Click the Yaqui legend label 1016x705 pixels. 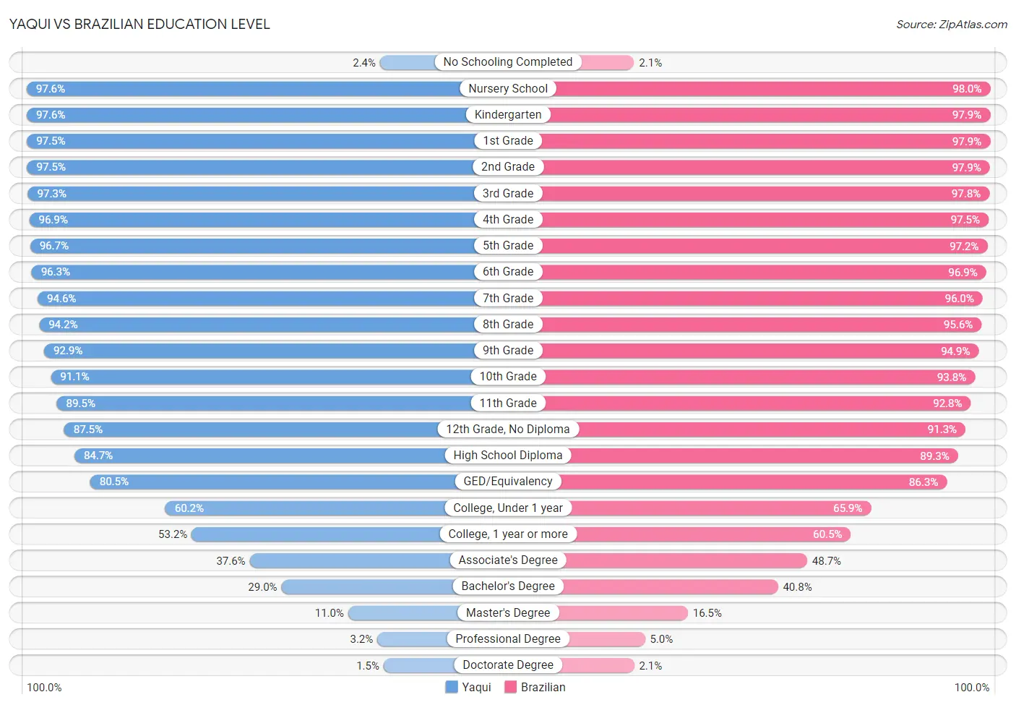pos(476,687)
